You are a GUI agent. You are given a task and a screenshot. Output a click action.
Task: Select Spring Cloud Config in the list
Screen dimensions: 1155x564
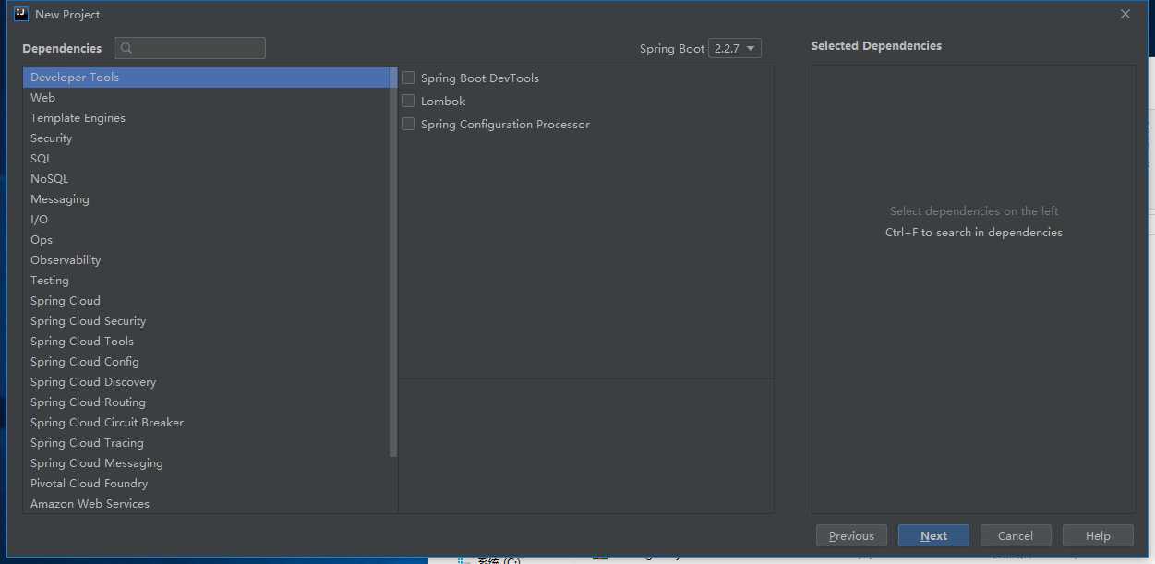click(207, 362)
